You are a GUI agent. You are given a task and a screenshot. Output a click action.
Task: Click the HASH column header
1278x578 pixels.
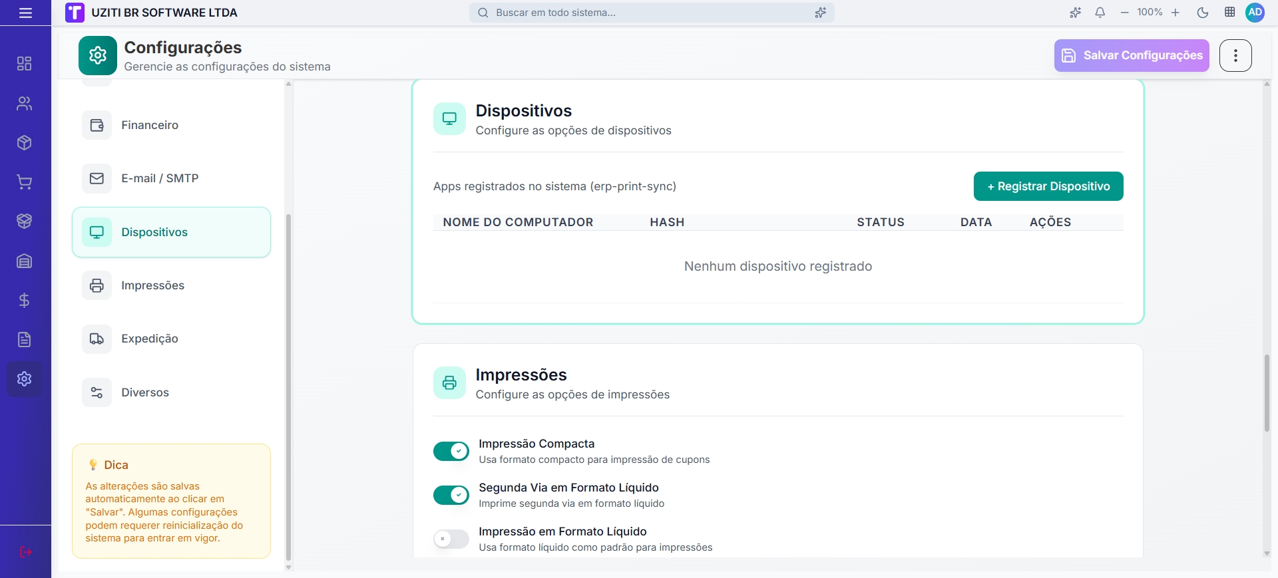pyautogui.click(x=667, y=222)
